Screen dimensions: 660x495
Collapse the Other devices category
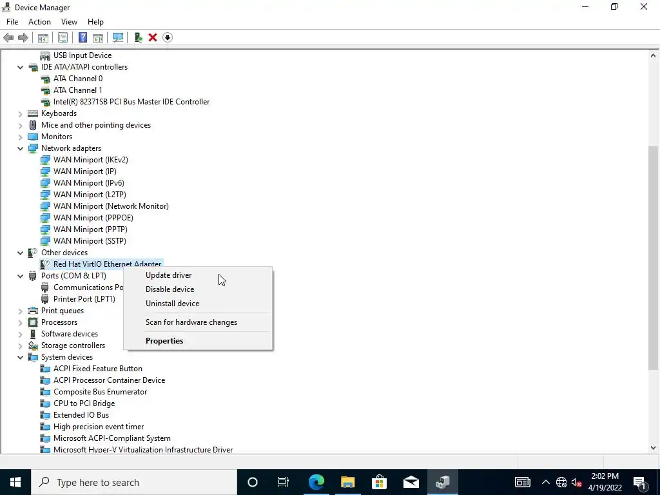click(x=20, y=253)
